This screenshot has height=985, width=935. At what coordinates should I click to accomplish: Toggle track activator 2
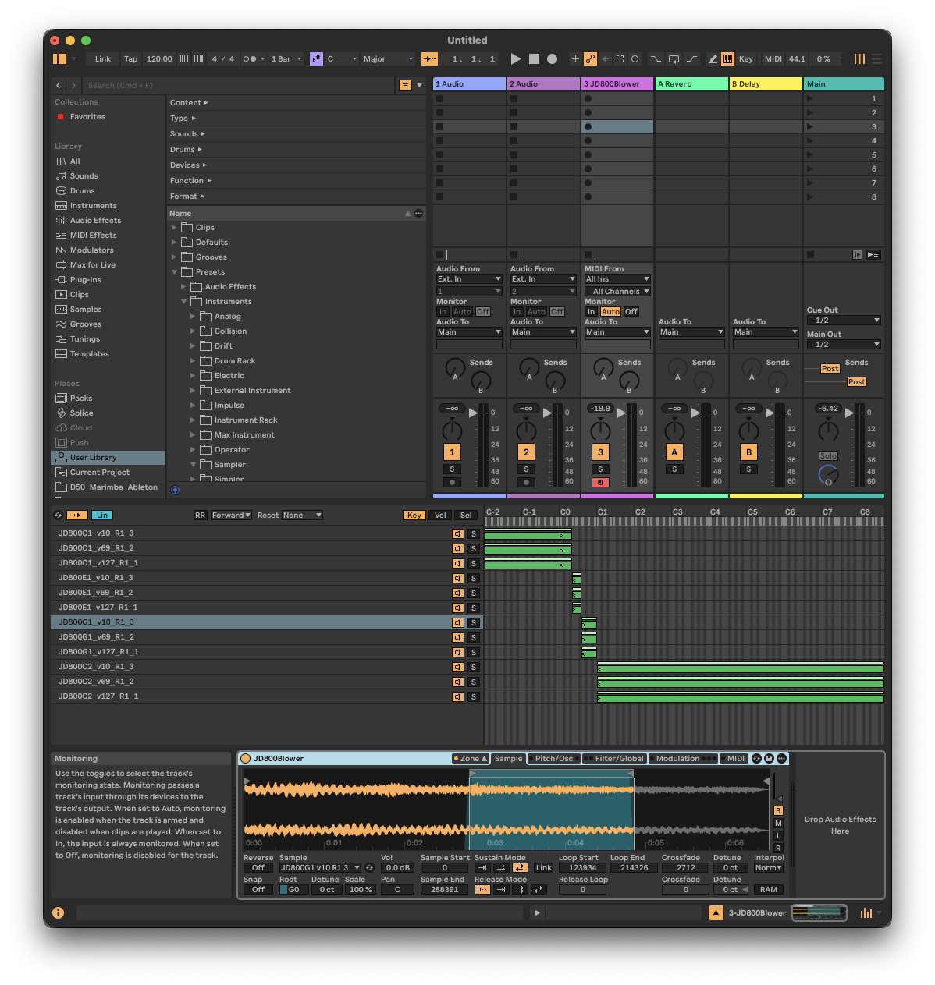pyautogui.click(x=526, y=452)
